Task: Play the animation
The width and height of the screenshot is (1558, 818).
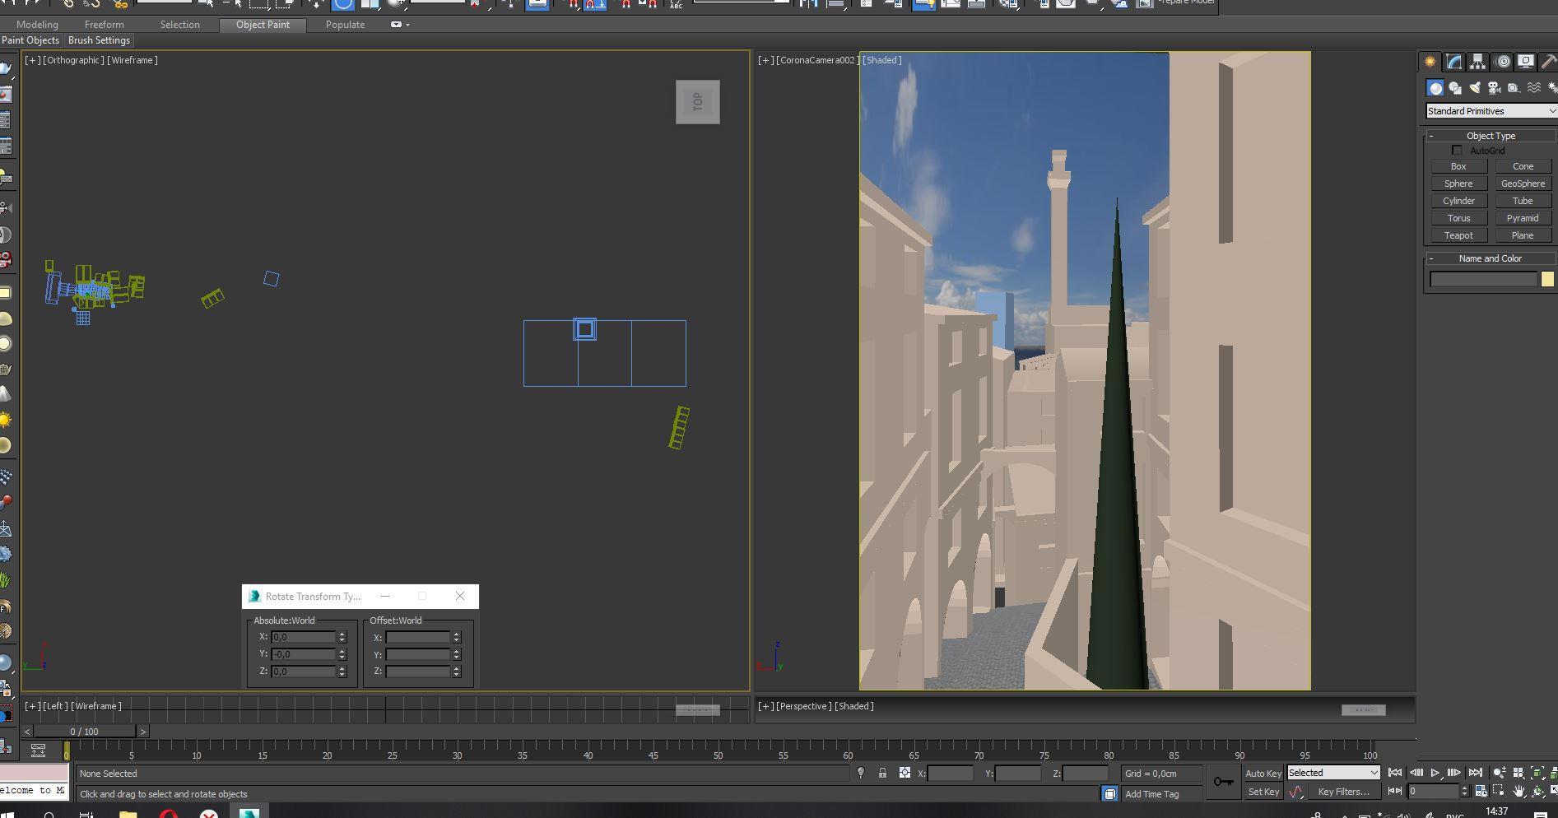Action: [1435, 773]
